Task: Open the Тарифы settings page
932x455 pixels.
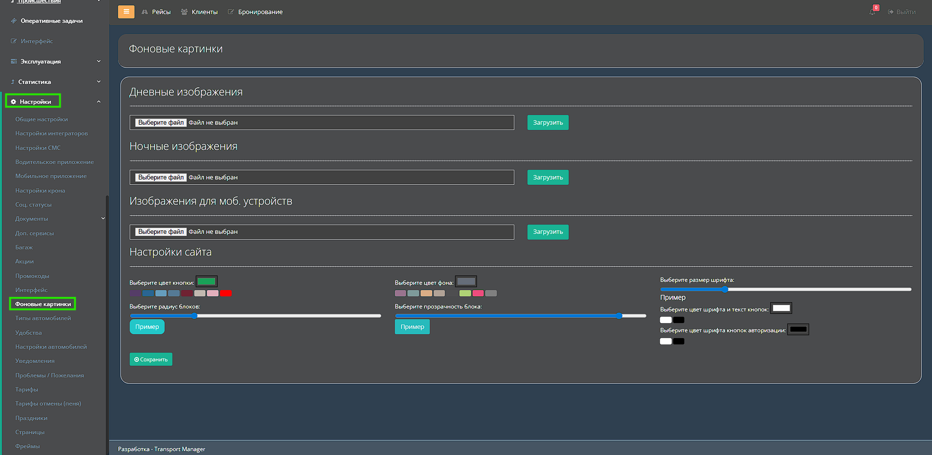Action: point(26,390)
